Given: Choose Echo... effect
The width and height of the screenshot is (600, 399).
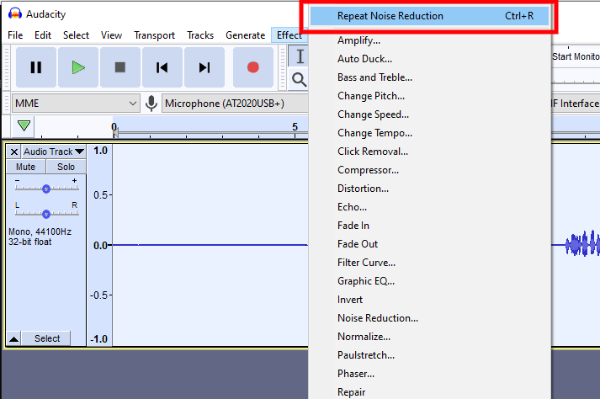Looking at the screenshot, I should click(429, 207).
